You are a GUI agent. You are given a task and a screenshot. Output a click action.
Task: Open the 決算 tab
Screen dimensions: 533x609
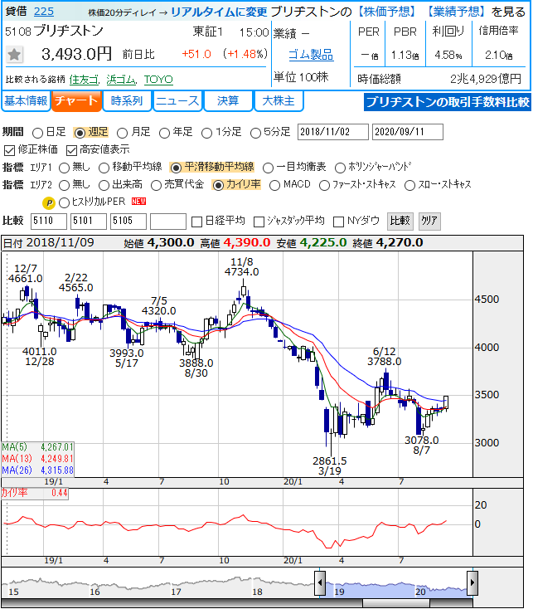228,101
